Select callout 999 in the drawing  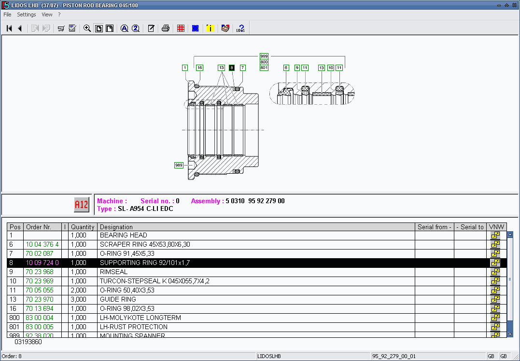tap(264, 56)
